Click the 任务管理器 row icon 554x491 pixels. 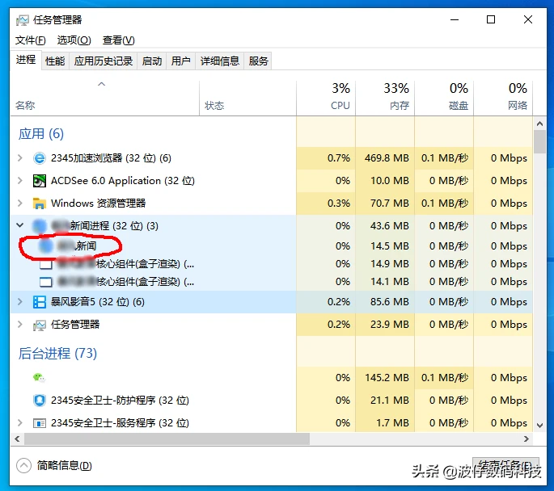coord(39,325)
